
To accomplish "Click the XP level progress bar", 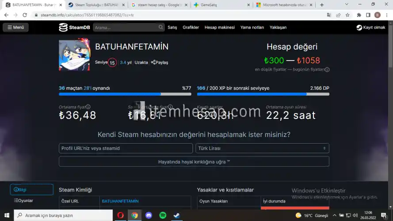I will click(263, 94).
